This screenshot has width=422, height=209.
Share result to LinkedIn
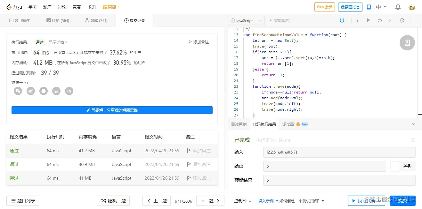[x=69, y=91]
